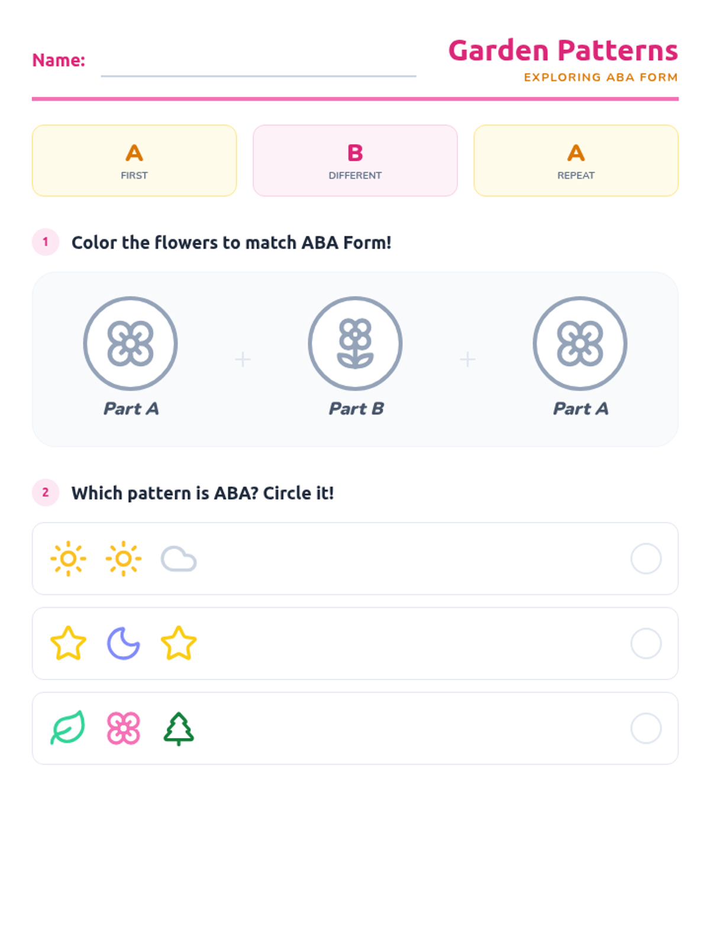Click the purple moon icon
710x947 pixels.
[123, 643]
